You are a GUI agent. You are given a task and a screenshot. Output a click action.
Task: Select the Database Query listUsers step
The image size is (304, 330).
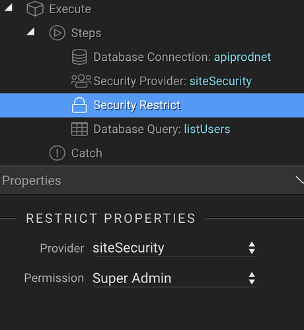coord(152,129)
